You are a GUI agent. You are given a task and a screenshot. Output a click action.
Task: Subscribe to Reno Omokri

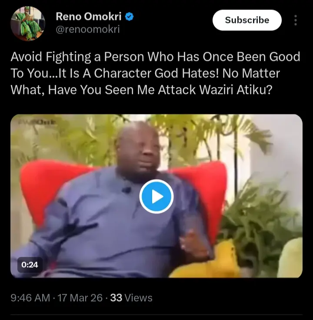coord(247,20)
